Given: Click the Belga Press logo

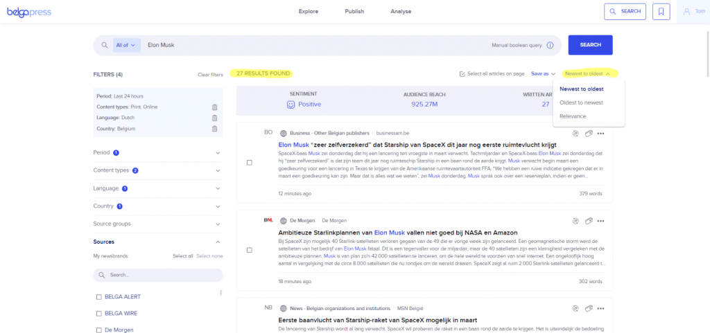Looking at the screenshot, I should tap(29, 12).
